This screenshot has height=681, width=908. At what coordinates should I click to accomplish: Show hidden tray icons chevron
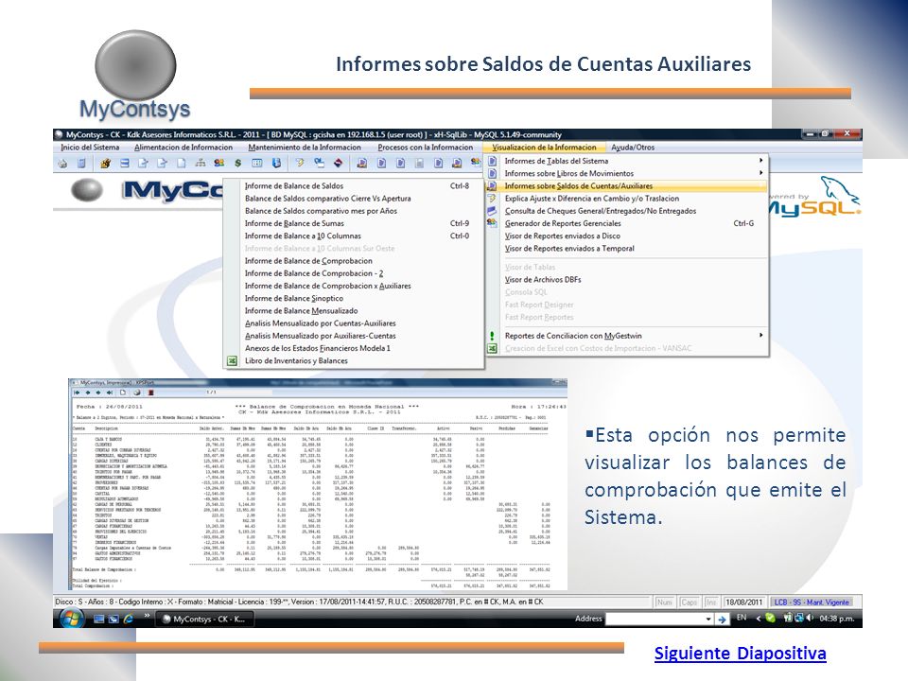point(758,619)
